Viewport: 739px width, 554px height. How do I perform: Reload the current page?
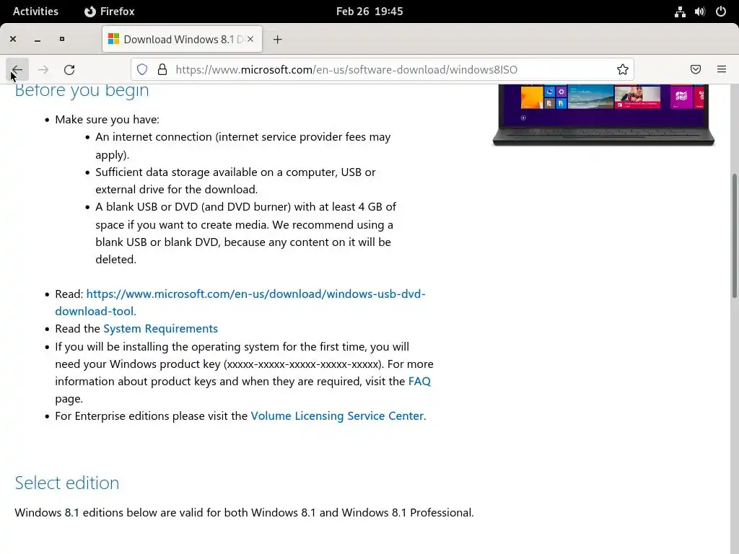click(69, 70)
